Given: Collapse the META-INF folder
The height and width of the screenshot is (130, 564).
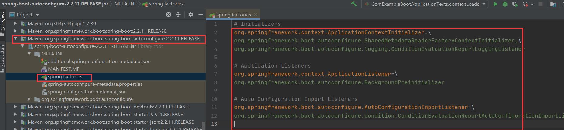Looking at the screenshot, I should coord(29,54).
